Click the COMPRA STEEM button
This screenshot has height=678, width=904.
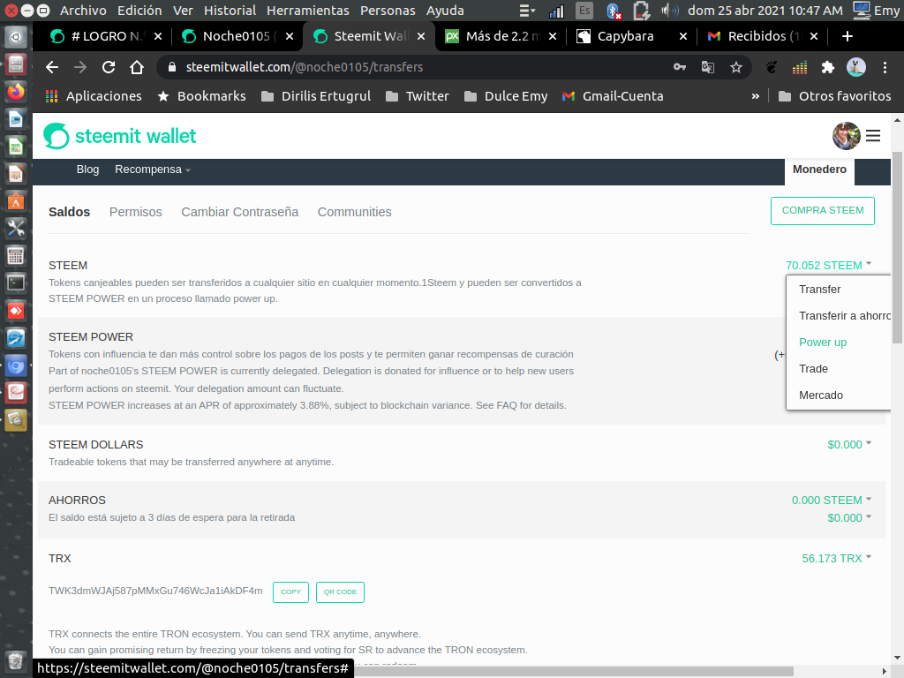(823, 210)
